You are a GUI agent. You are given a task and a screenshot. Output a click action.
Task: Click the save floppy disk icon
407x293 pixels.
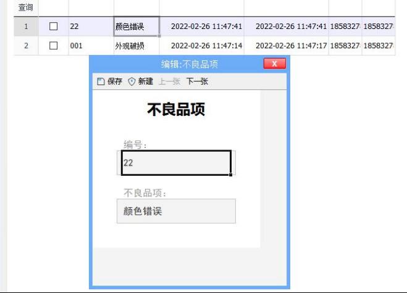click(101, 81)
